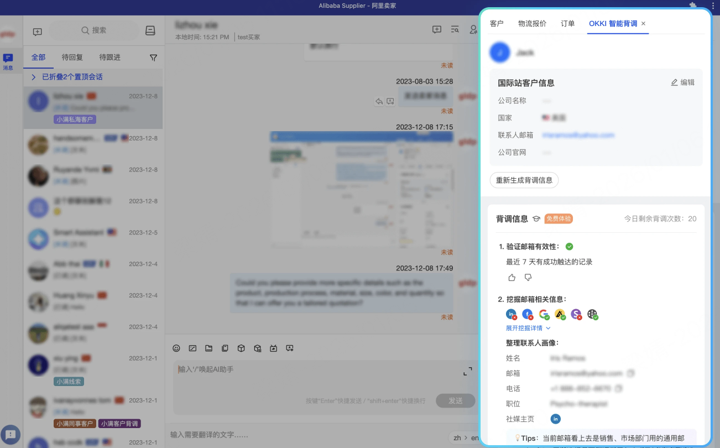Open the folder icon in chat toolbar
The width and height of the screenshot is (720, 448).
(208, 348)
